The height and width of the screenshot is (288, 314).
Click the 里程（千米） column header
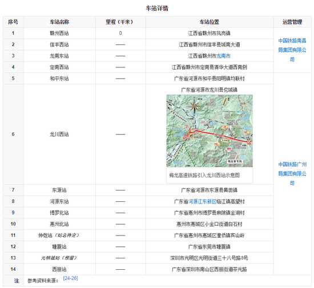point(120,22)
